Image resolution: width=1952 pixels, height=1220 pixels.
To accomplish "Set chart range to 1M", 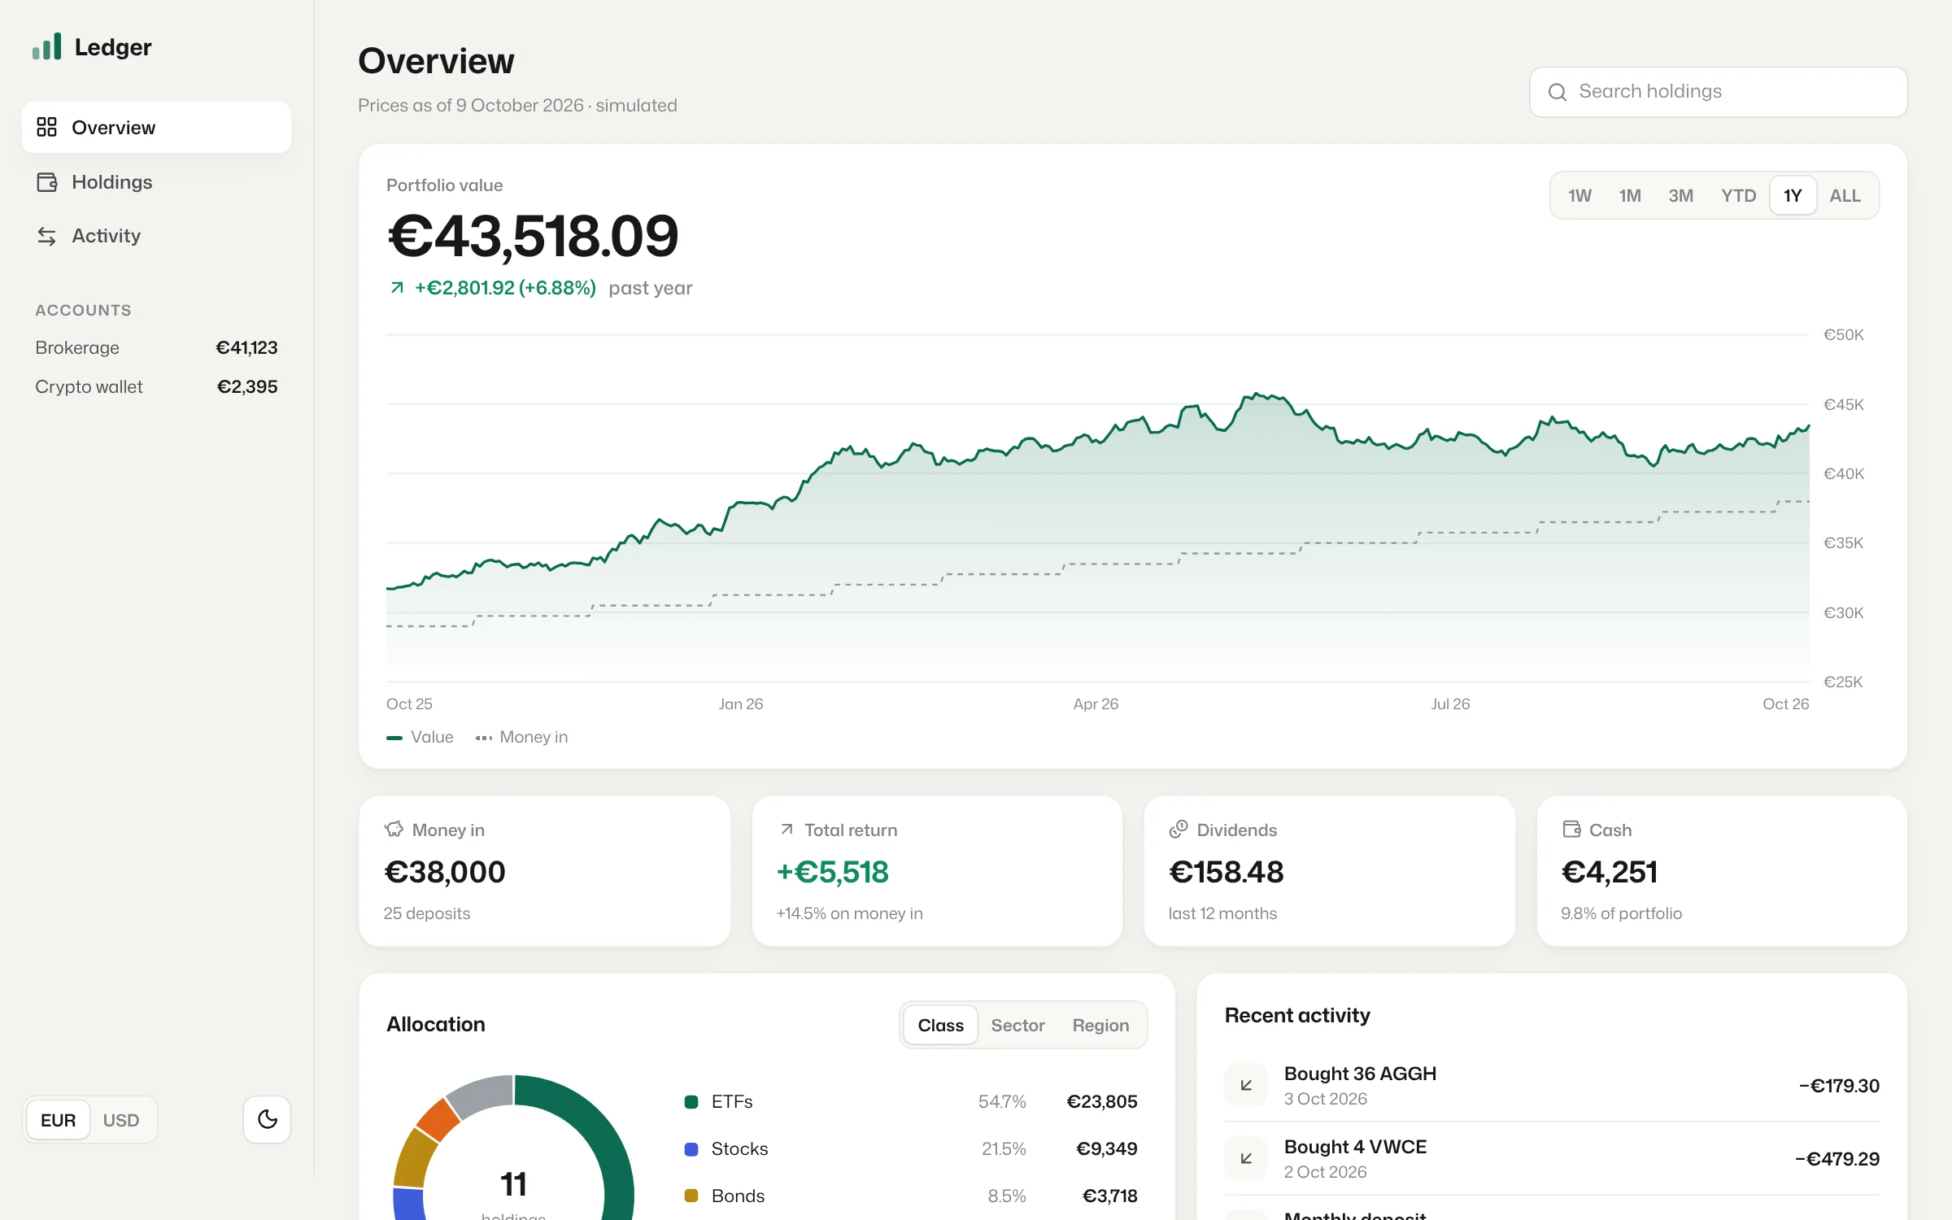I will click(x=1630, y=195).
